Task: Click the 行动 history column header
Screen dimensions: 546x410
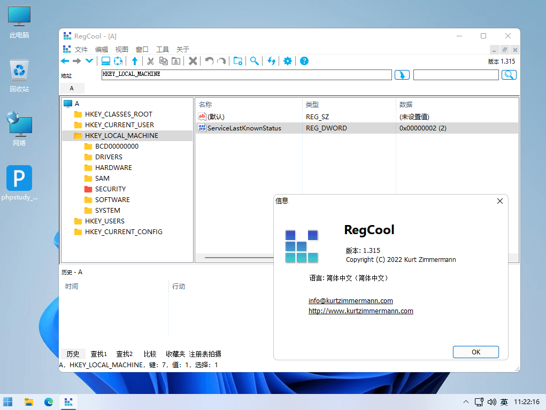Action: click(x=179, y=287)
